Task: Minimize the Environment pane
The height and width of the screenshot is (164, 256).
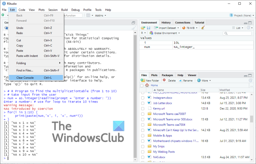Action: (245, 23)
